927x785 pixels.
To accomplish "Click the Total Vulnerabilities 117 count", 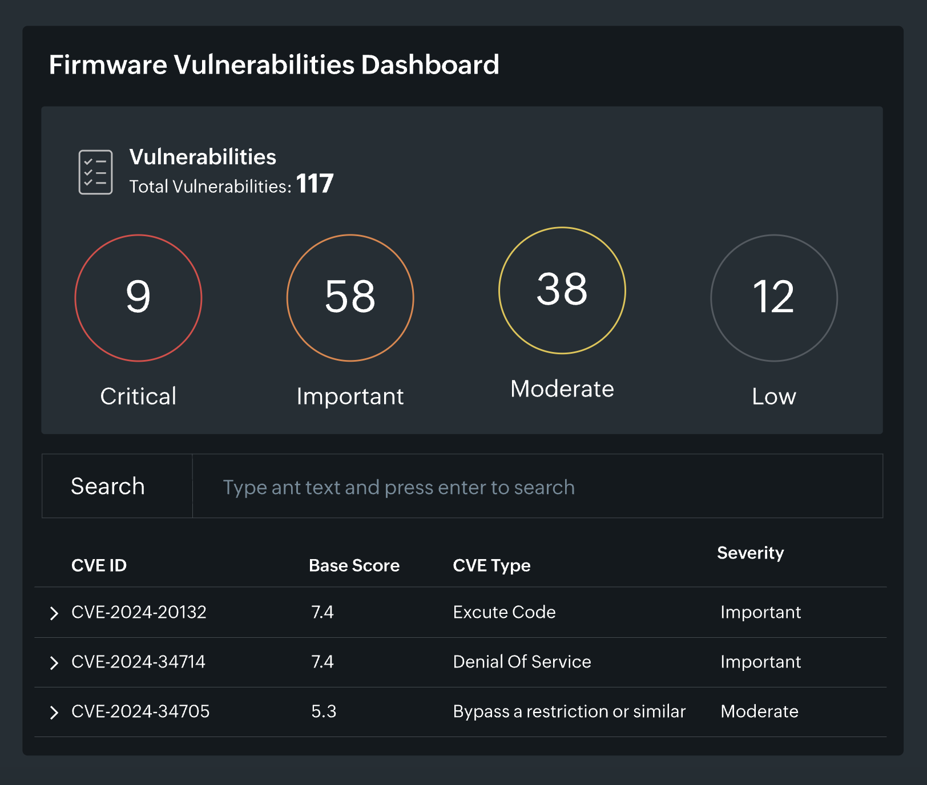I will (x=315, y=184).
